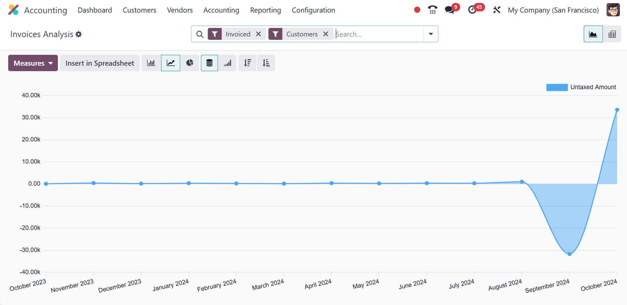The image size is (627, 305).
Task: Click the August 2024 data point
Action: [x=522, y=182]
